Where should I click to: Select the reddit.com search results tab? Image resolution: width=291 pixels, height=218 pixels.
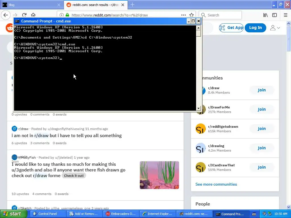click(95, 5)
